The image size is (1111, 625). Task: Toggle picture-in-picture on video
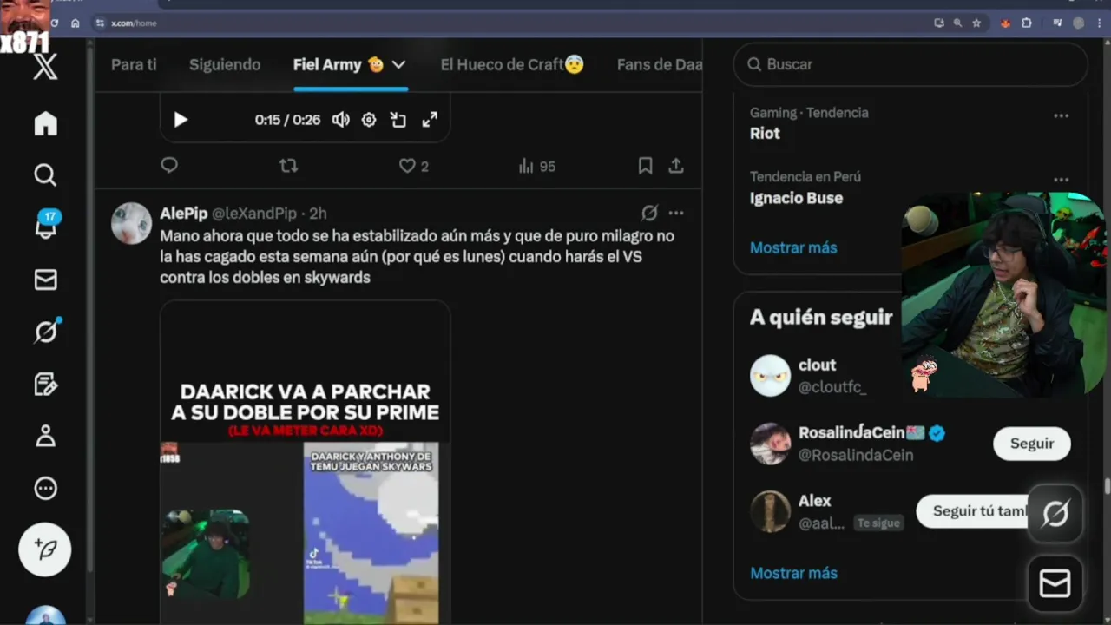[398, 120]
